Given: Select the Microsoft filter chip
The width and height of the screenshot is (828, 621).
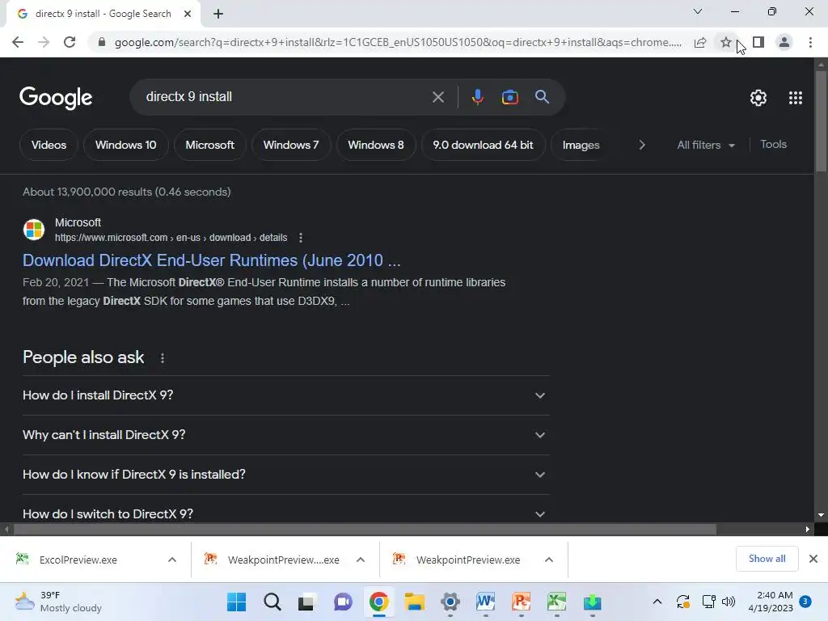Looking at the screenshot, I should click(x=209, y=145).
